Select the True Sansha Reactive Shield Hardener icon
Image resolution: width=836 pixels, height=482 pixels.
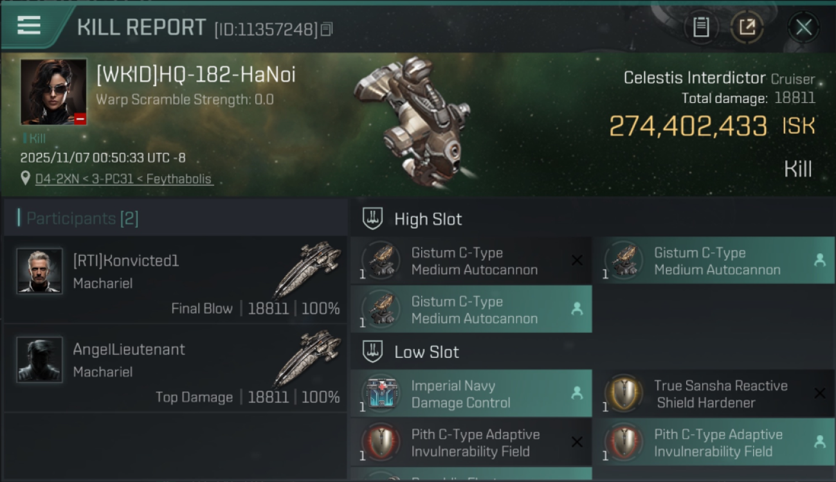point(624,393)
